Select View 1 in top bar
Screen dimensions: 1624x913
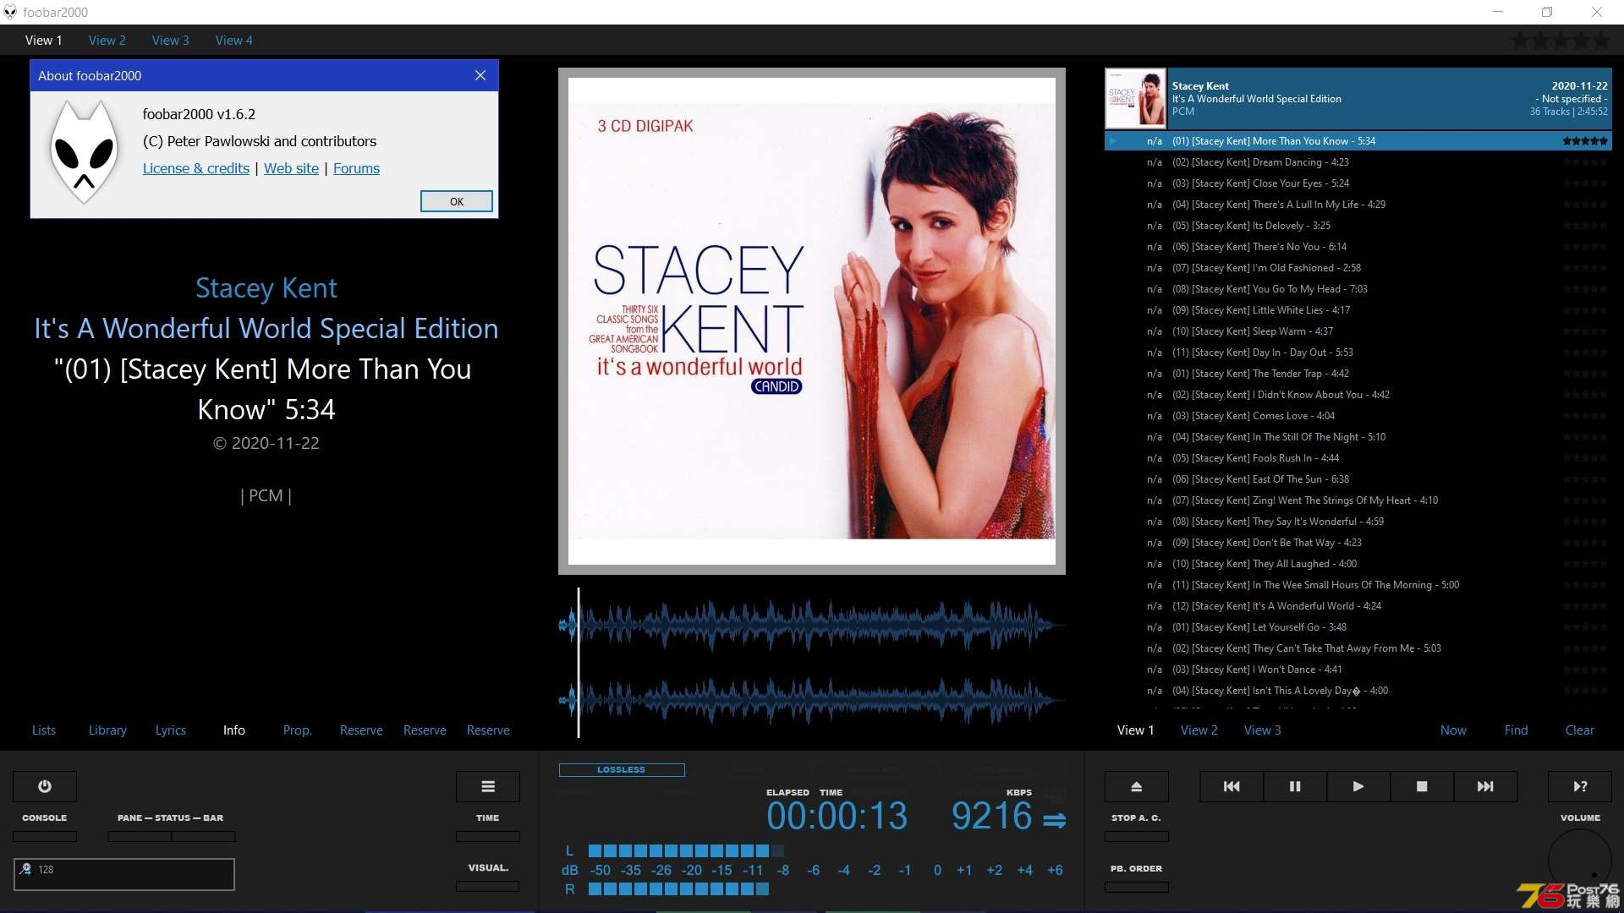pos(43,40)
